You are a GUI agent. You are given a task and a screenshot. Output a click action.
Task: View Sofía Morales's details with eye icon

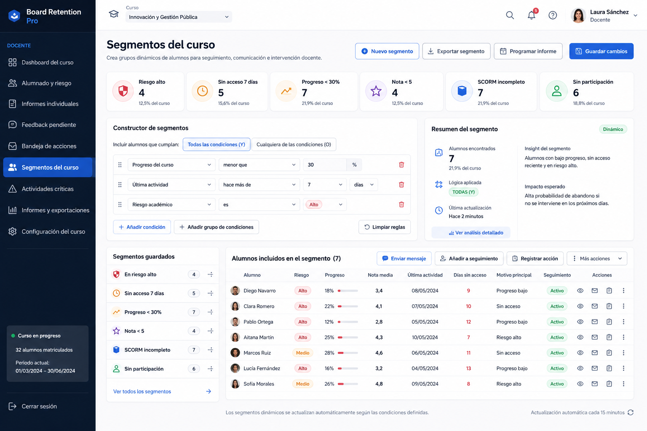pos(580,384)
